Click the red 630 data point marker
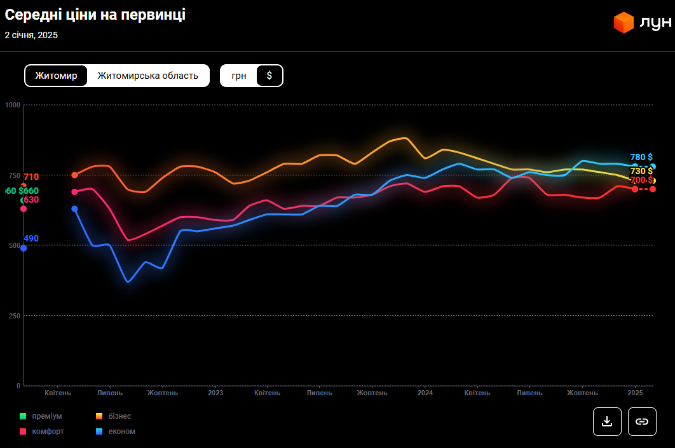 (24, 208)
